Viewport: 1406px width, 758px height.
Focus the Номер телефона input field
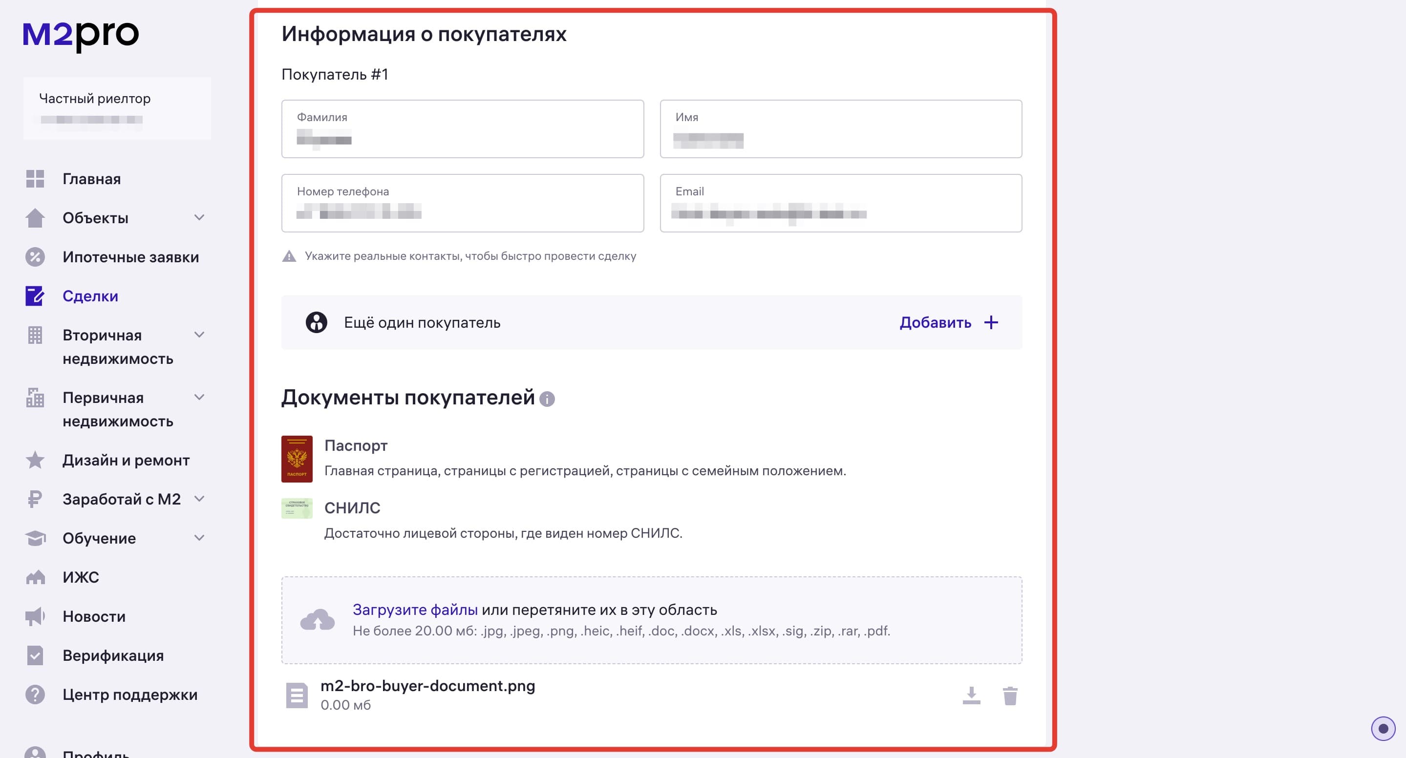462,203
